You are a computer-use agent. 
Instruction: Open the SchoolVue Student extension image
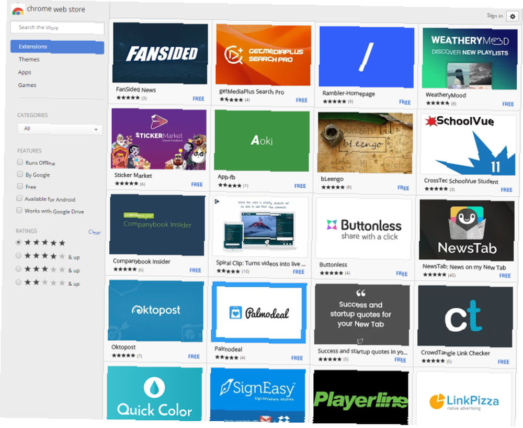468,144
